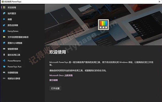This screenshot has height=102, width=162.
Task: Click the 键盘管理器 keyboard icon
Action: click(4, 49)
